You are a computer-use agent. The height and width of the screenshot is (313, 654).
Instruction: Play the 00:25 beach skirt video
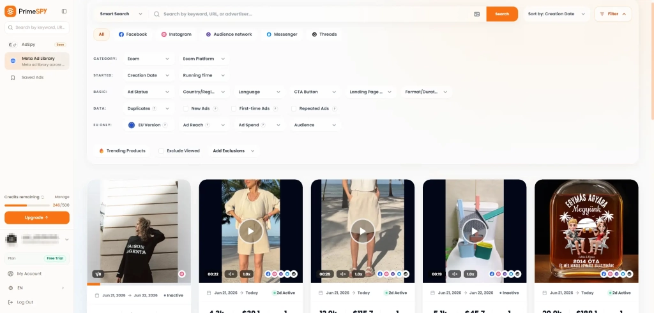(x=363, y=231)
